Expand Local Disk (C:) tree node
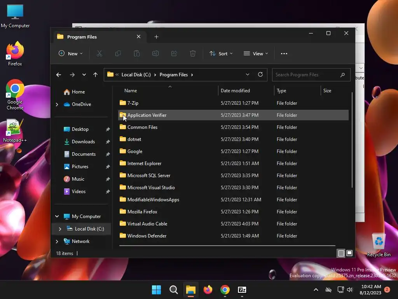The width and height of the screenshot is (398, 299). (x=60, y=229)
